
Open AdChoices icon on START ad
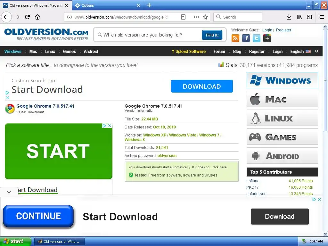(105, 126)
